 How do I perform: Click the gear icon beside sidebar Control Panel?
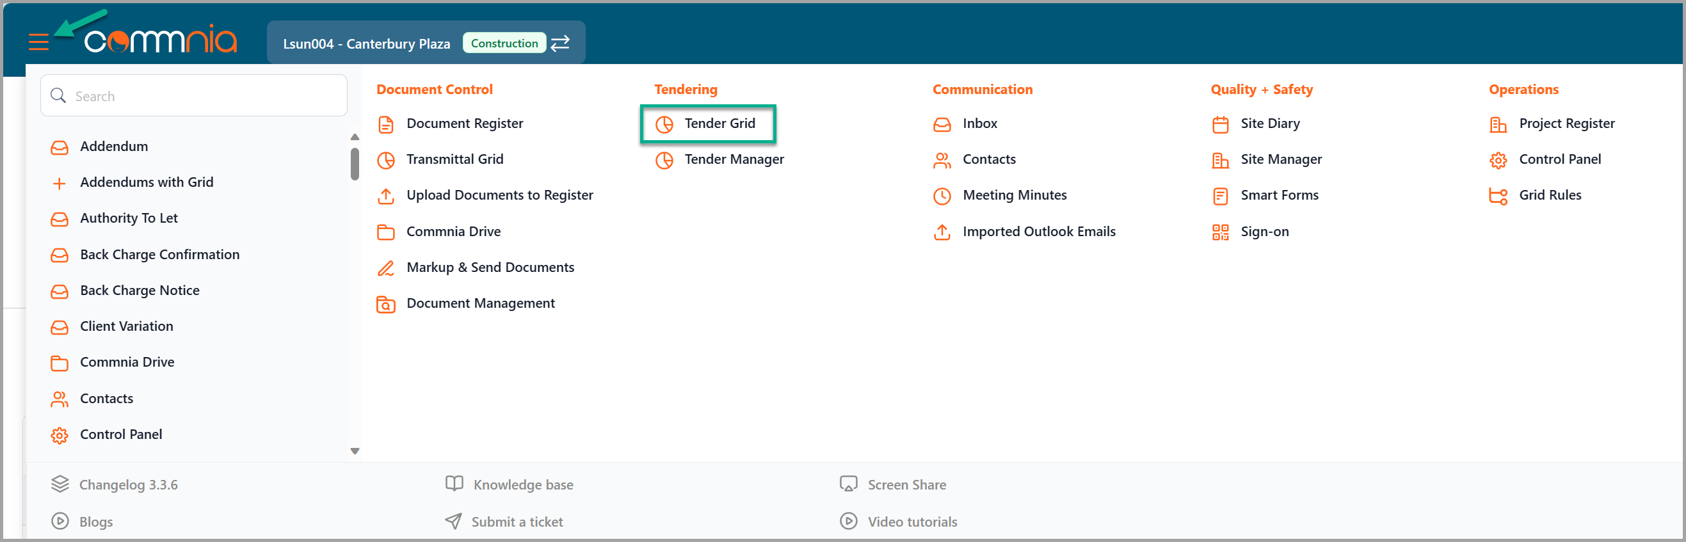[x=60, y=435]
